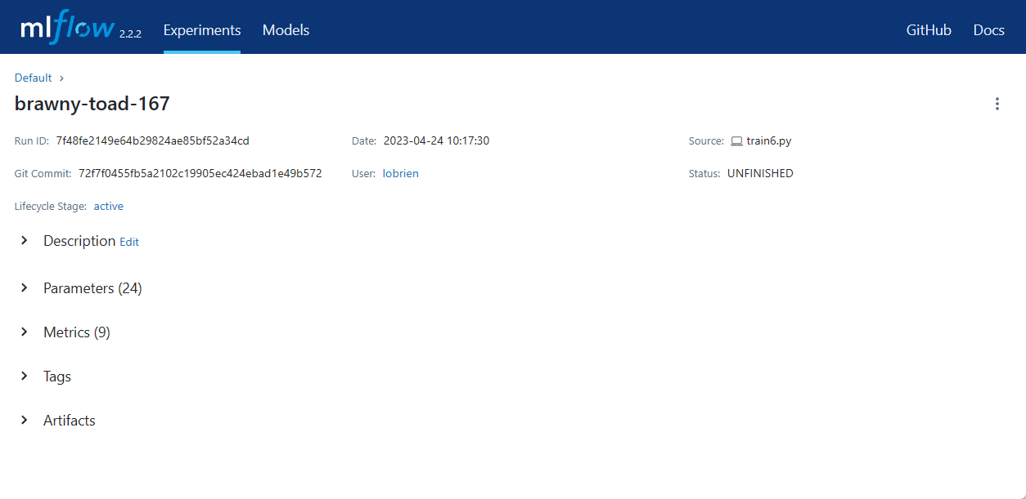Click the active lifecycle stage link
This screenshot has height=499, width=1026.
tap(108, 206)
